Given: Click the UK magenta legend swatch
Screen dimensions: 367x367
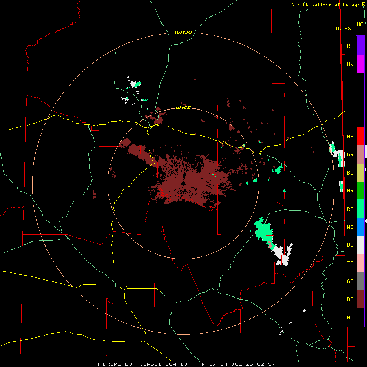Looking at the screenshot, I should (360, 64).
